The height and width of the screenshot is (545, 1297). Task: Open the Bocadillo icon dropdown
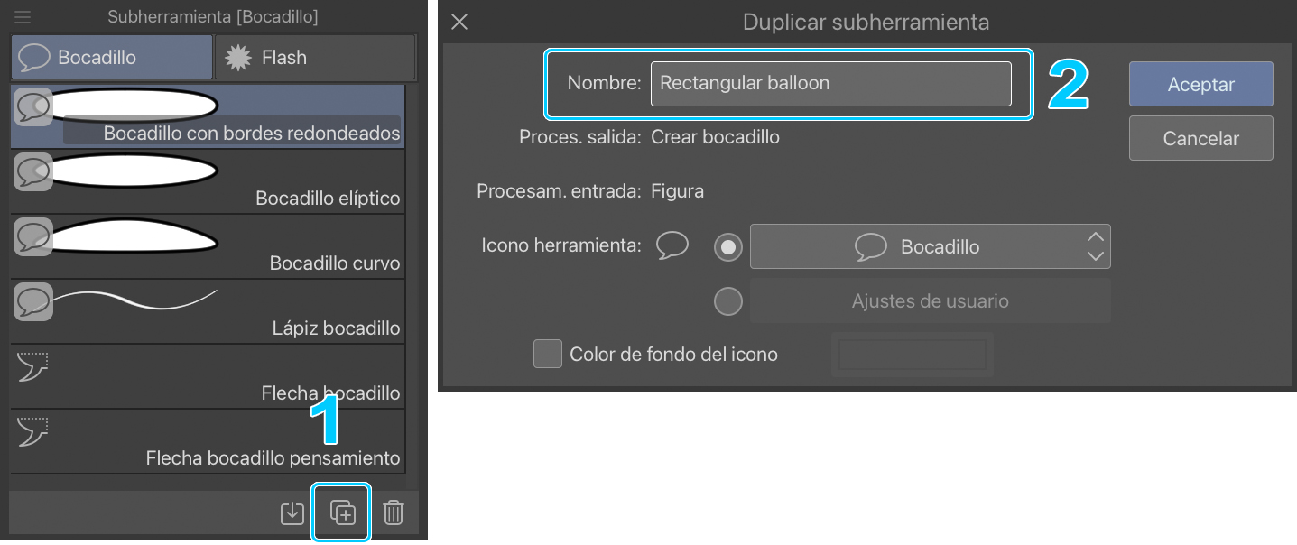930,246
